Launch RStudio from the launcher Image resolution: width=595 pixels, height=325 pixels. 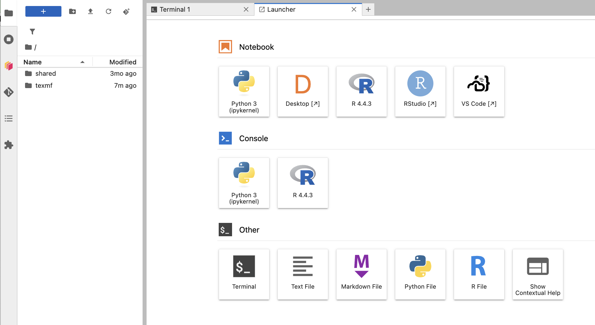420,91
